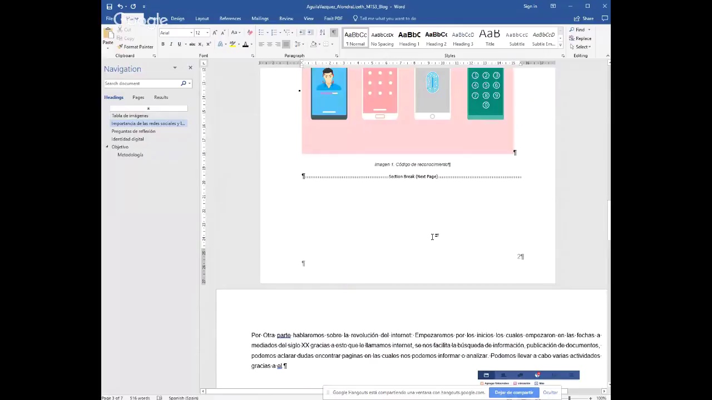Image resolution: width=712 pixels, height=400 pixels.
Task: Apply the Heading 1 style
Action: (409, 38)
